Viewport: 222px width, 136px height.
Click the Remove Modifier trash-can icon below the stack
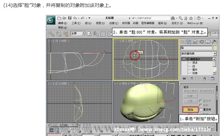tap(205, 78)
